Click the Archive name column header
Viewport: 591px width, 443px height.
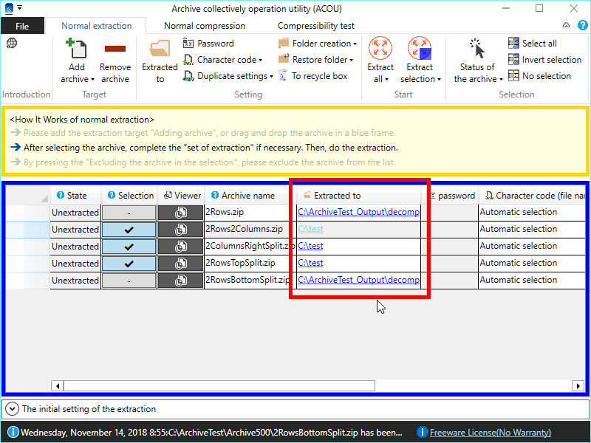pos(247,196)
